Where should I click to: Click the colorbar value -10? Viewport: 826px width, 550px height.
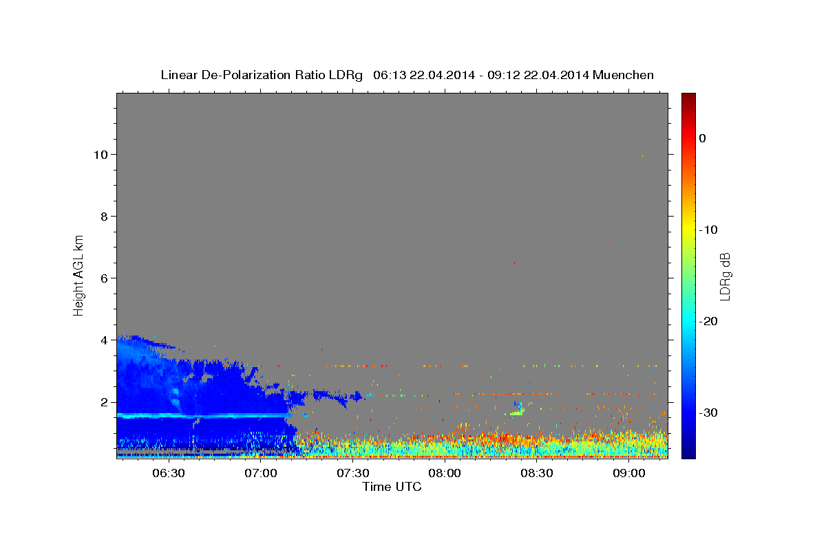[x=709, y=230]
